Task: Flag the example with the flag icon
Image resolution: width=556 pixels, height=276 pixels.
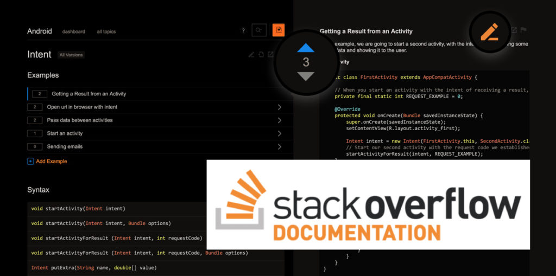Action: point(523,30)
